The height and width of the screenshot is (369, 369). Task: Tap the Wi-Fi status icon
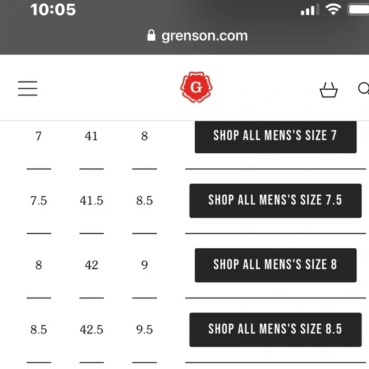pyautogui.click(x=333, y=10)
